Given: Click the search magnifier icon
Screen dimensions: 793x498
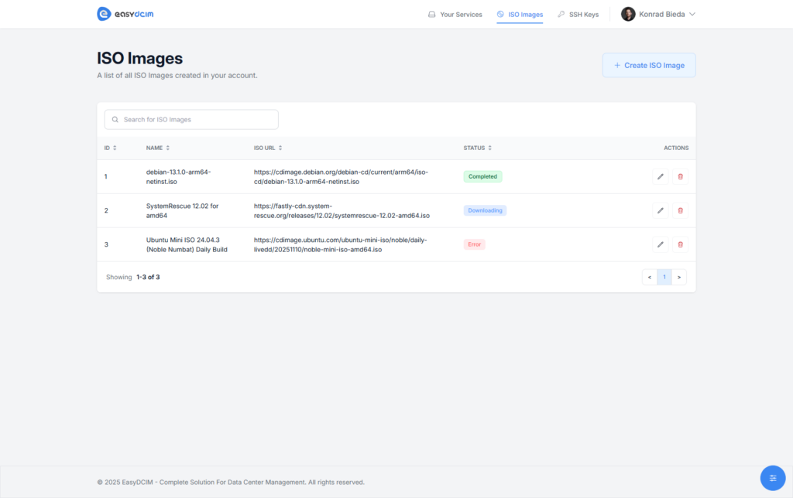Looking at the screenshot, I should click(x=115, y=119).
